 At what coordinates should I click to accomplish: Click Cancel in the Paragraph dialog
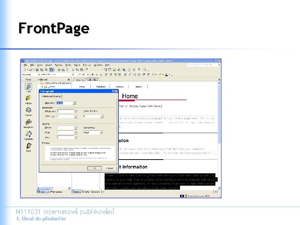tap(110, 168)
